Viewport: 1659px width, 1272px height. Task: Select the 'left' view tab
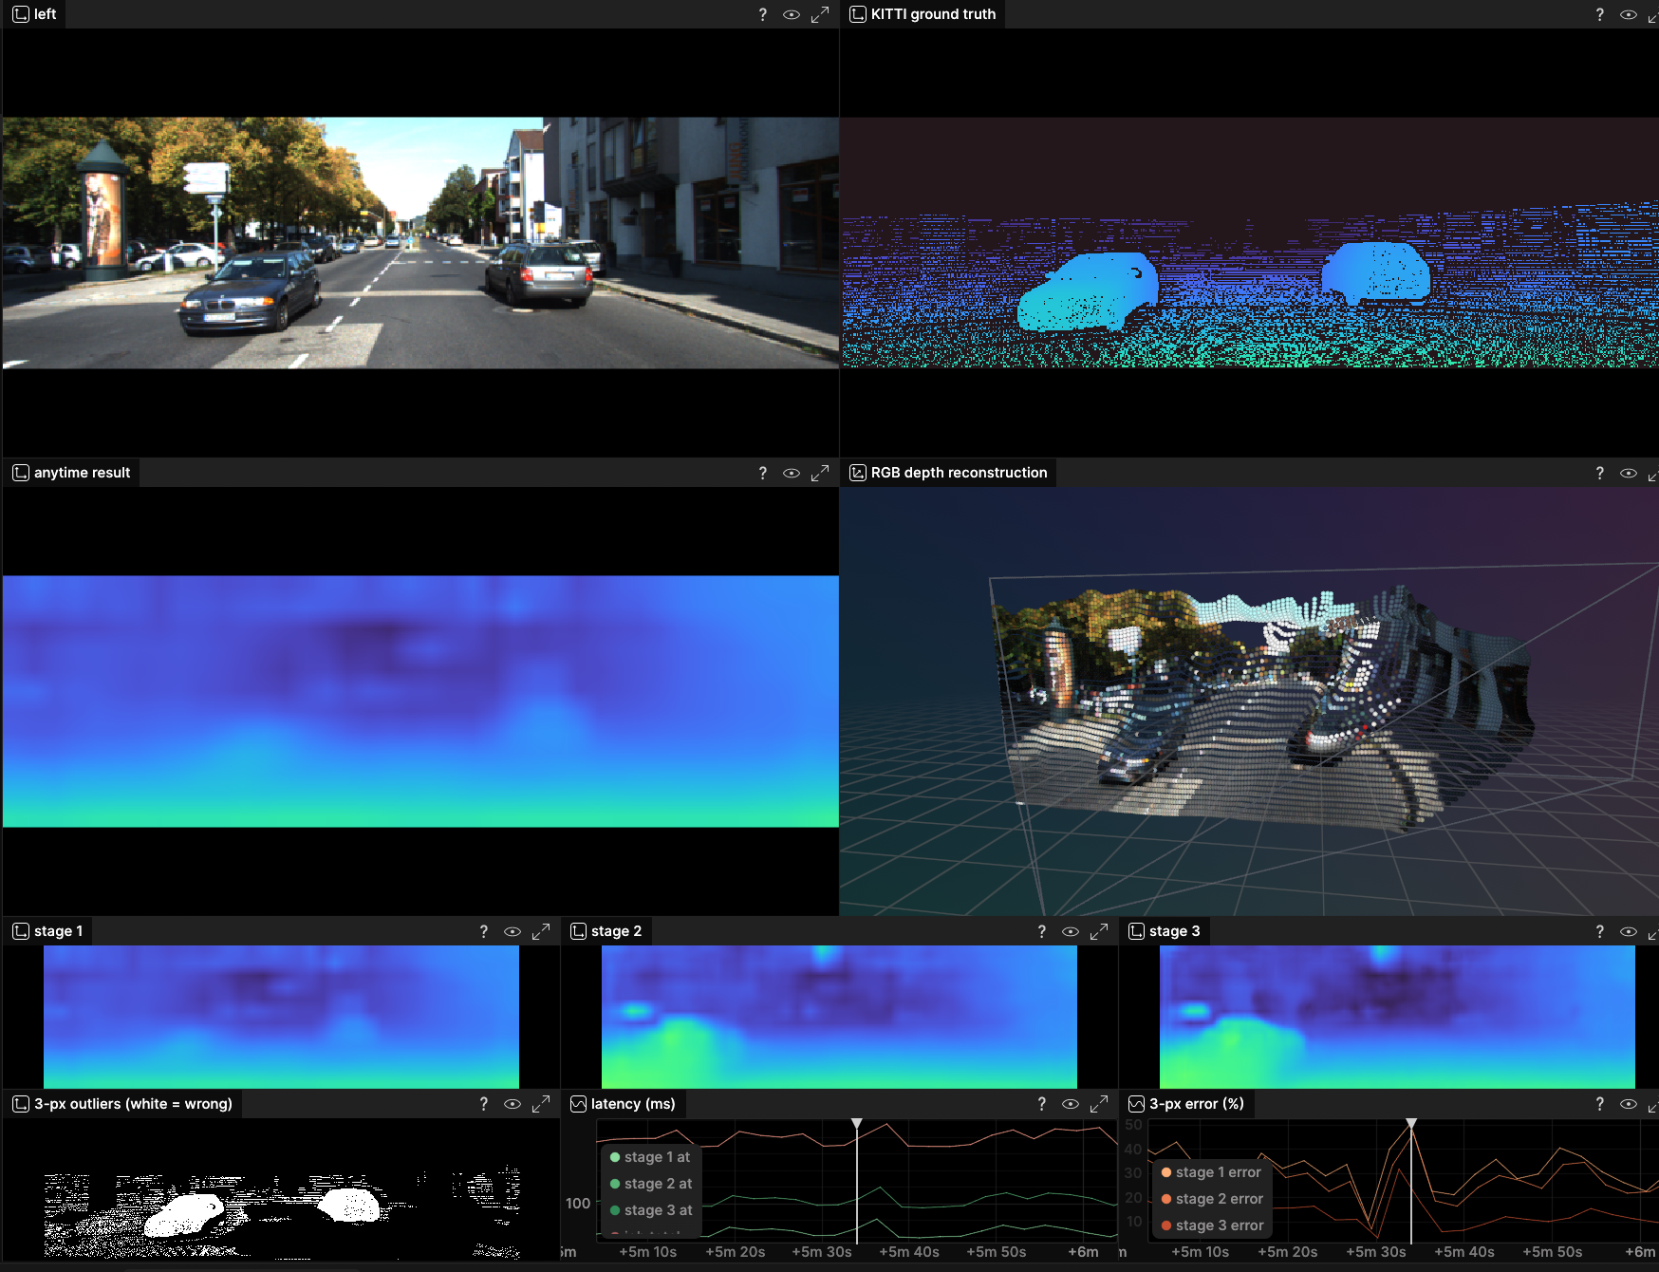[x=35, y=14]
